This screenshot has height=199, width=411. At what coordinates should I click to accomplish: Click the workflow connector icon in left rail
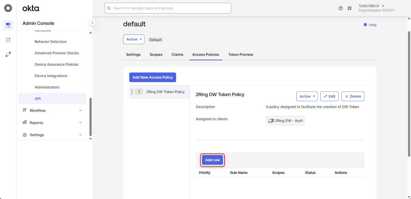point(8,54)
